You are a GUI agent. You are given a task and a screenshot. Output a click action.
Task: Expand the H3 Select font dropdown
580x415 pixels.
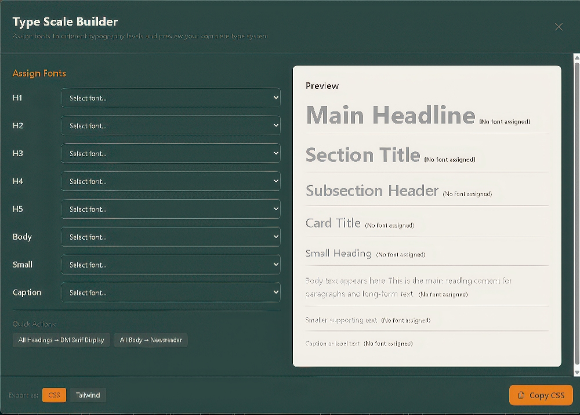pyautogui.click(x=170, y=153)
